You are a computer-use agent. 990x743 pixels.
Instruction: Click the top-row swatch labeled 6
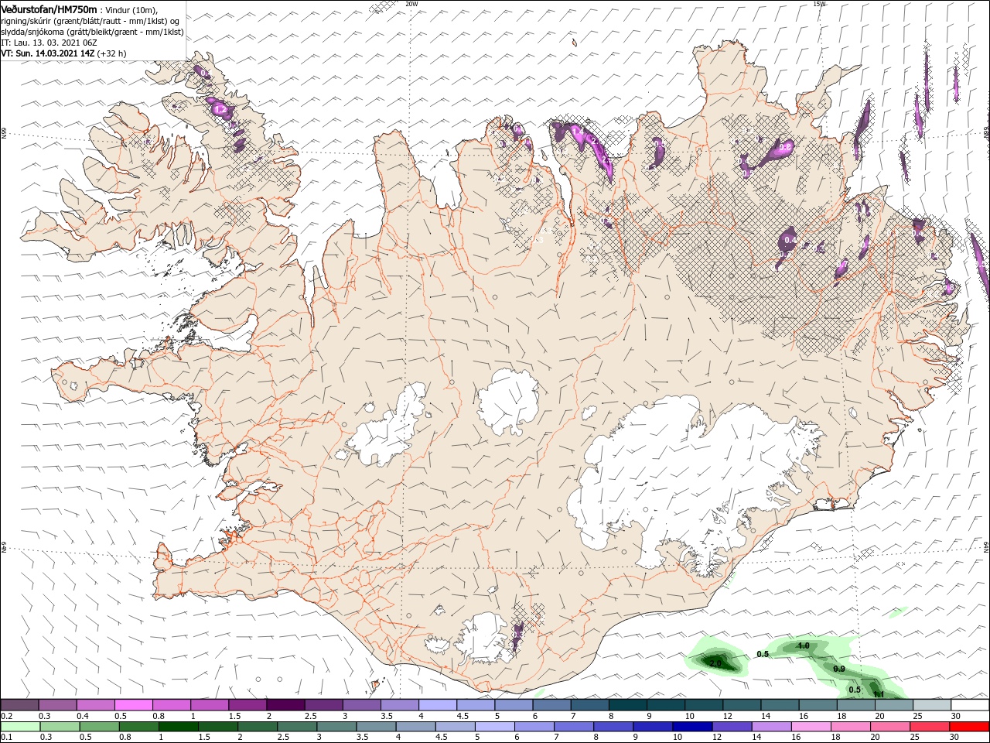(552, 704)
